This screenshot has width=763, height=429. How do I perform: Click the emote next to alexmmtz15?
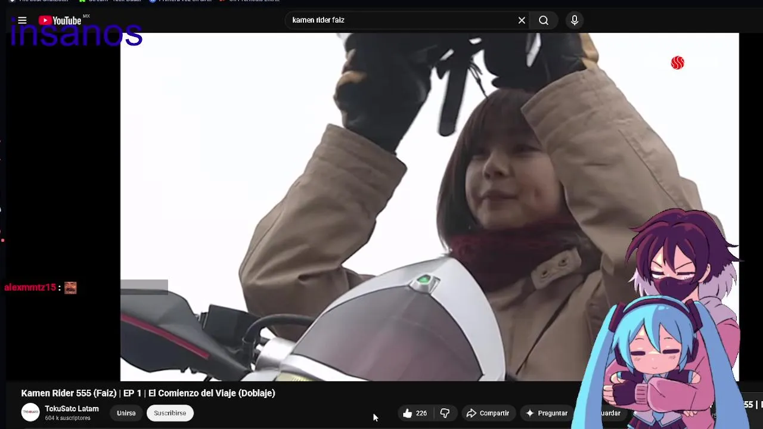70,288
